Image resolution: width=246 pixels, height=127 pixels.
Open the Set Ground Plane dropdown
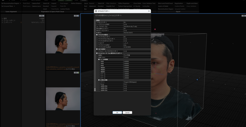pyautogui.click(x=8, y=6)
